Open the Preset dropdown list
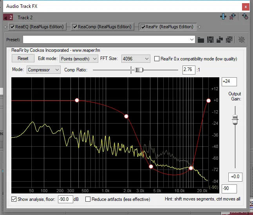Image resolution: width=253 pixels, height=215 pixels. (192, 40)
